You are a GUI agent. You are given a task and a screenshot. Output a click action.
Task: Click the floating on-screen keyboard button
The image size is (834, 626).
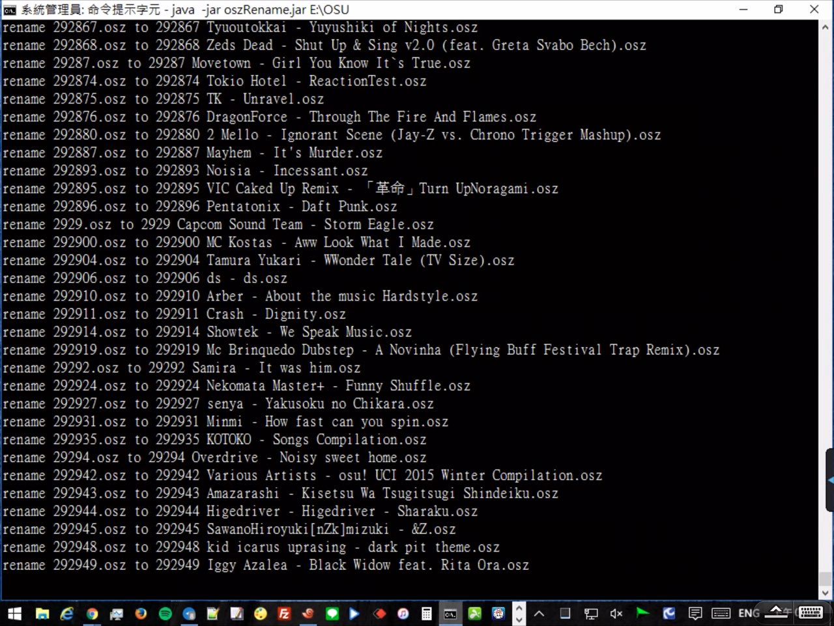pos(810,612)
